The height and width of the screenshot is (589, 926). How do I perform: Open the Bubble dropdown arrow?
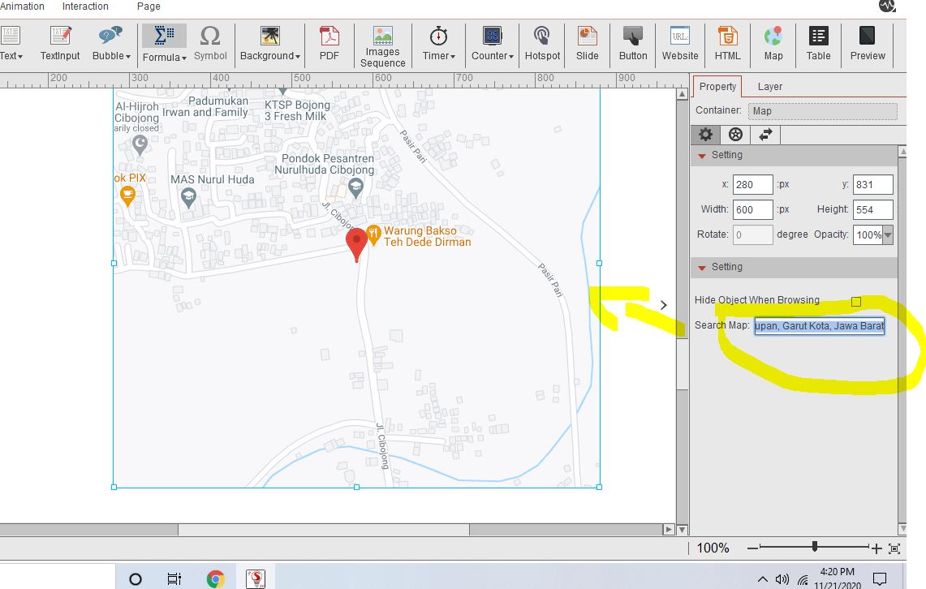128,57
